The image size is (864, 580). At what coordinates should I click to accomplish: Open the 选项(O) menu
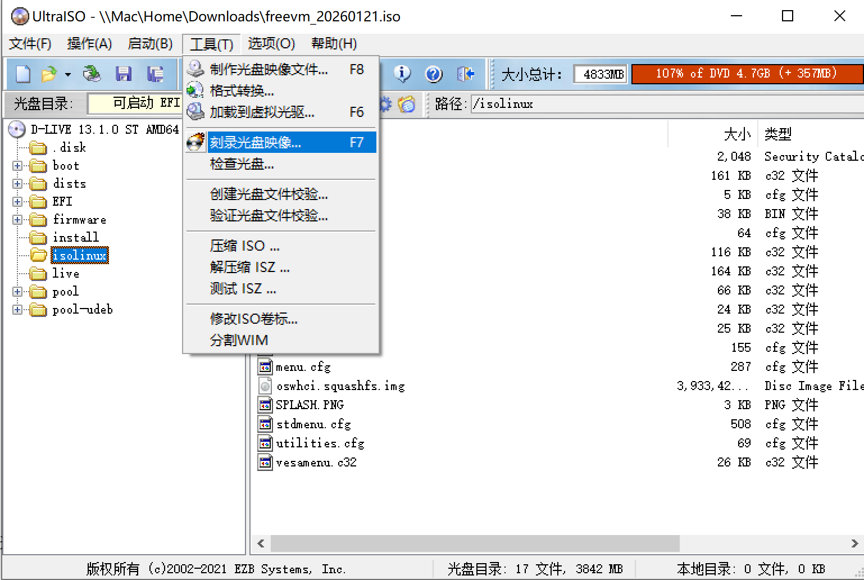[x=271, y=44]
